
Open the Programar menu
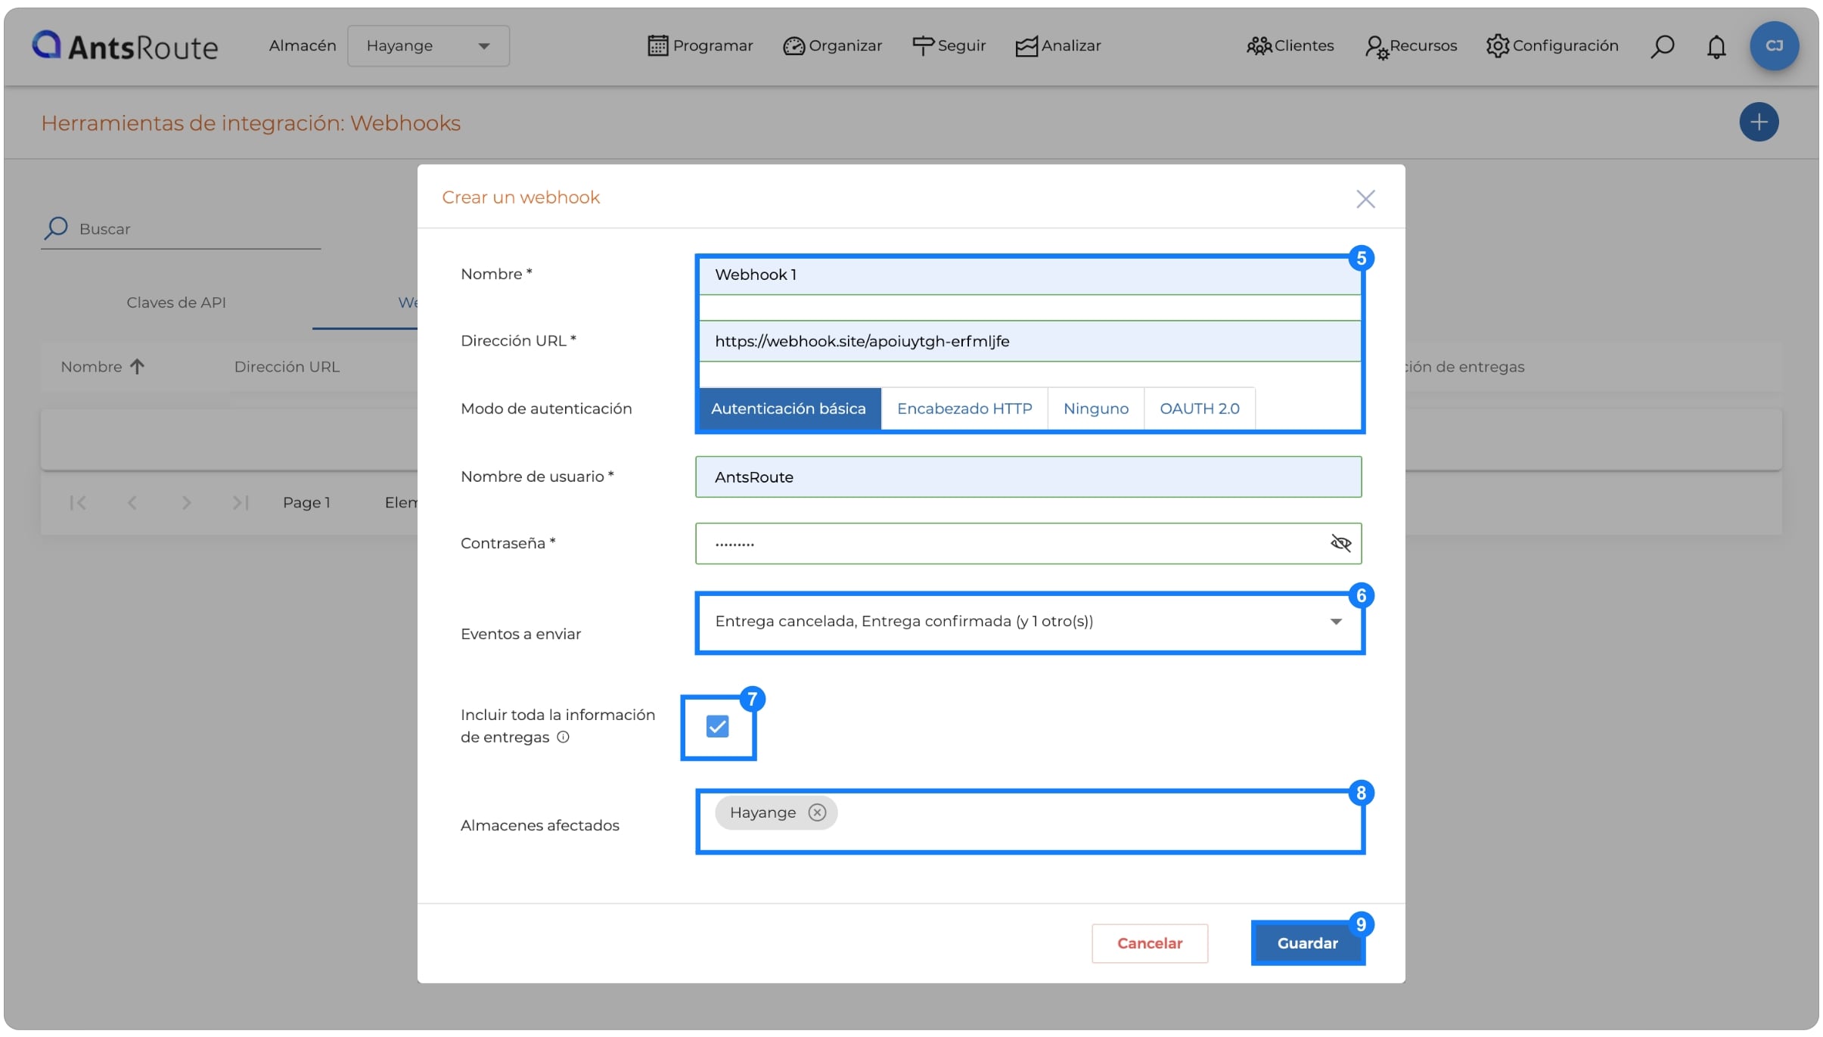click(x=700, y=46)
